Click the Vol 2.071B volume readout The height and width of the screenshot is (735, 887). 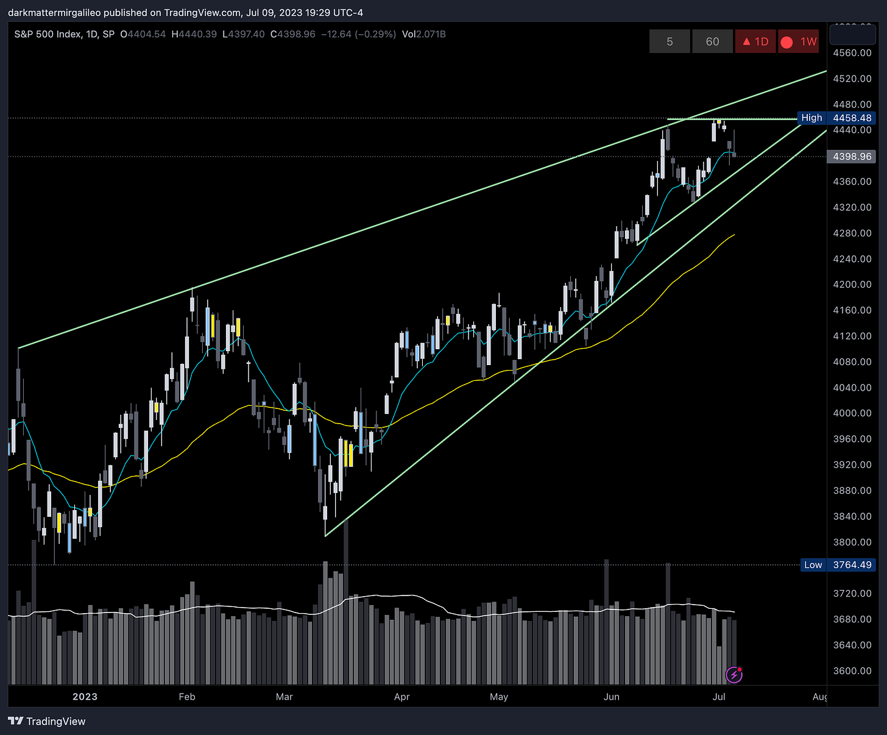(423, 34)
